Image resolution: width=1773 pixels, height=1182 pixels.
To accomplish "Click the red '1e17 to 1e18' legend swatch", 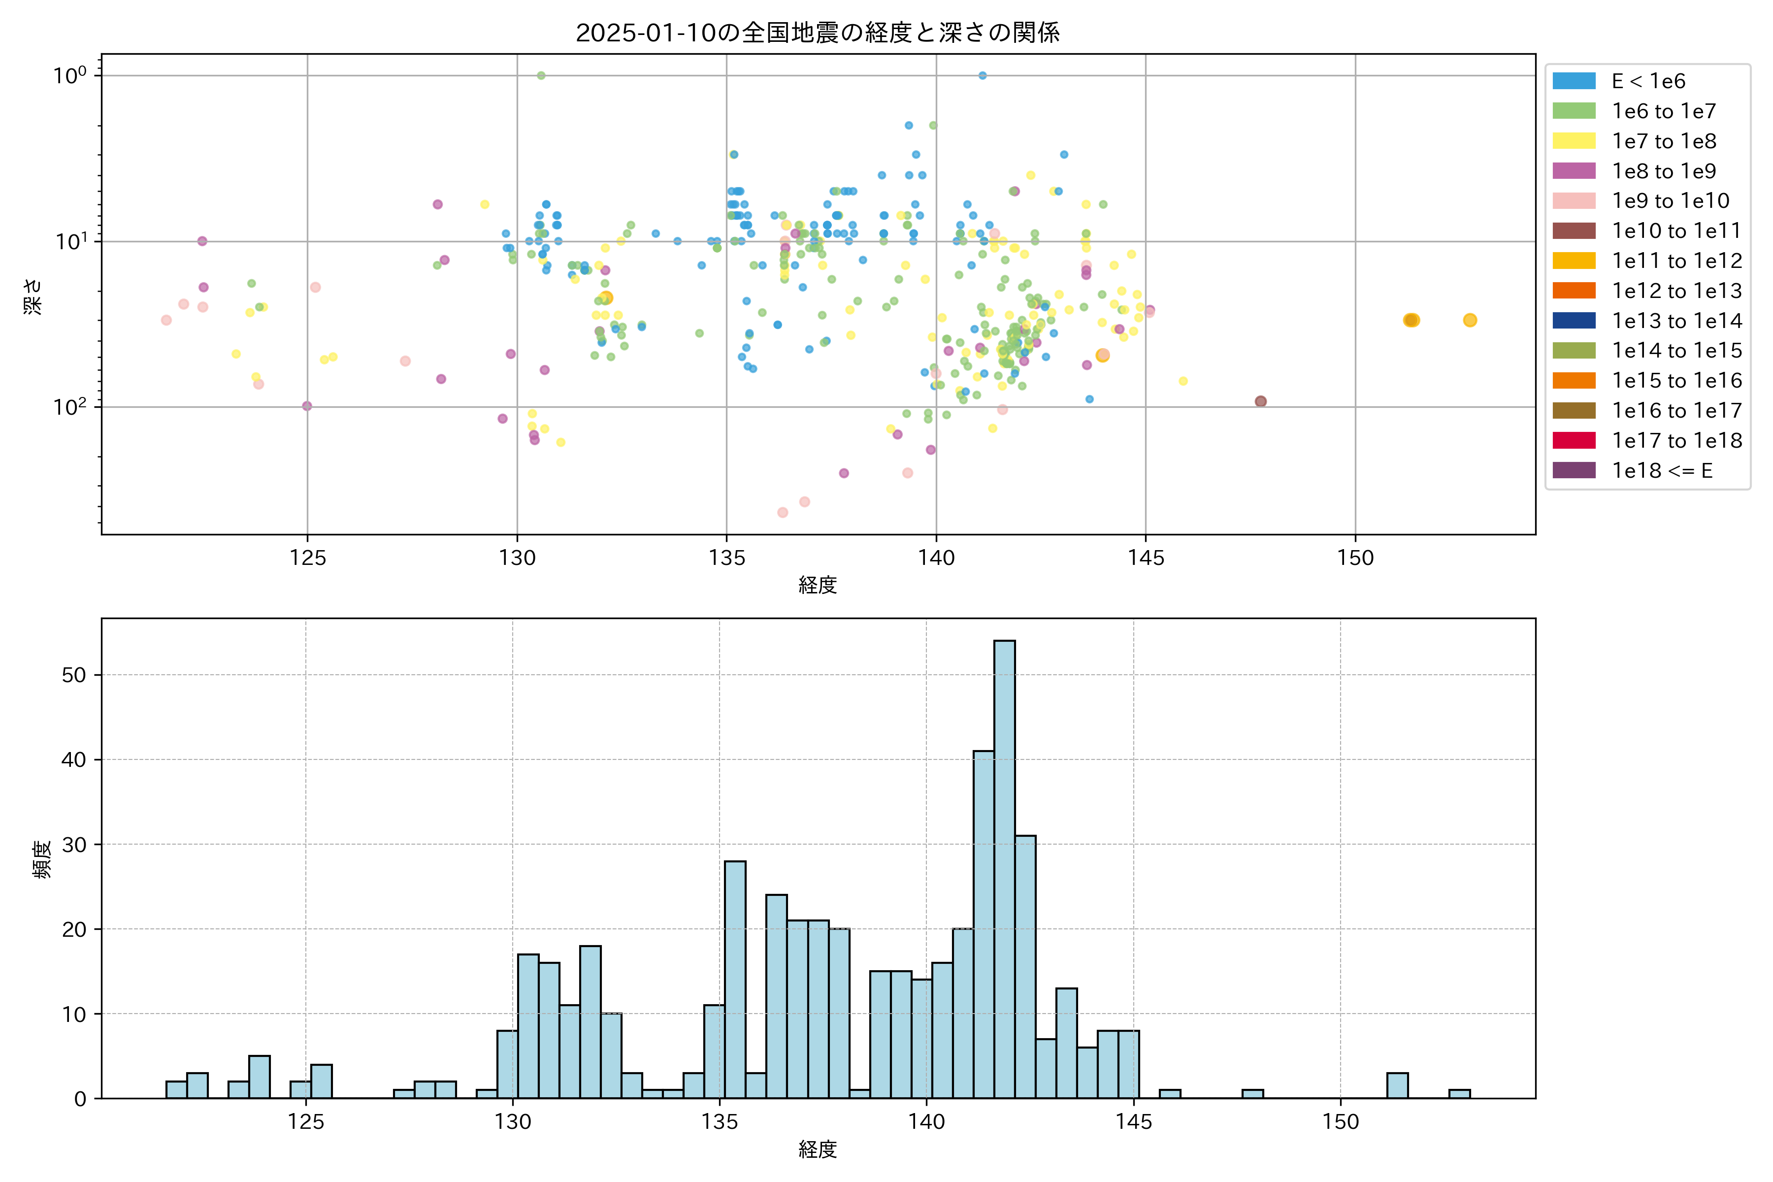I will (1573, 440).
